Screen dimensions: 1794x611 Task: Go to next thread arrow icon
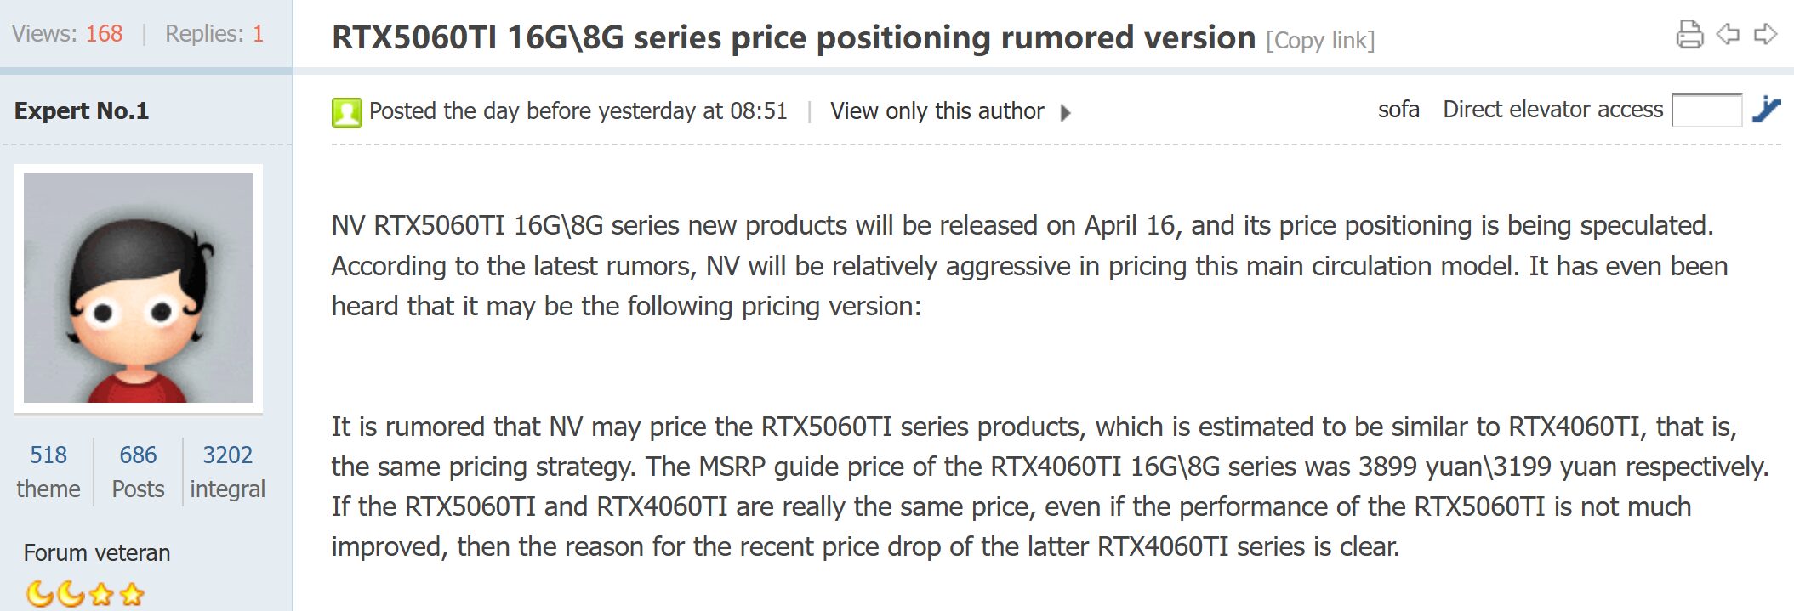[1766, 34]
